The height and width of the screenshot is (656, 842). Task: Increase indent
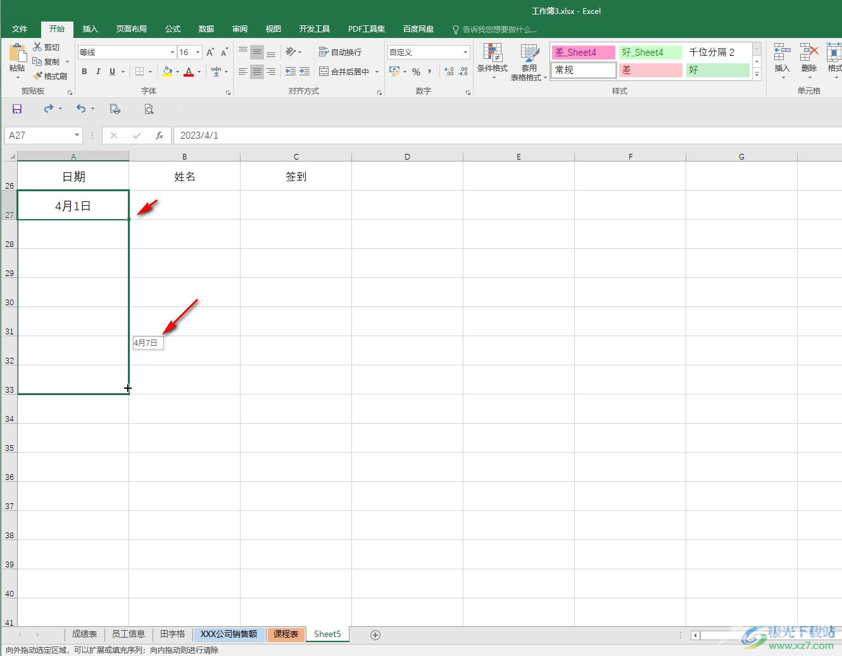(x=305, y=72)
